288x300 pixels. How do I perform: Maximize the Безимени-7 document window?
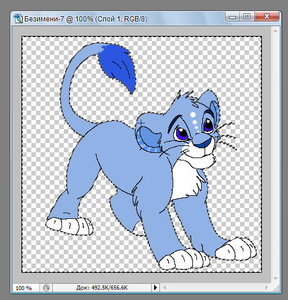point(247,17)
